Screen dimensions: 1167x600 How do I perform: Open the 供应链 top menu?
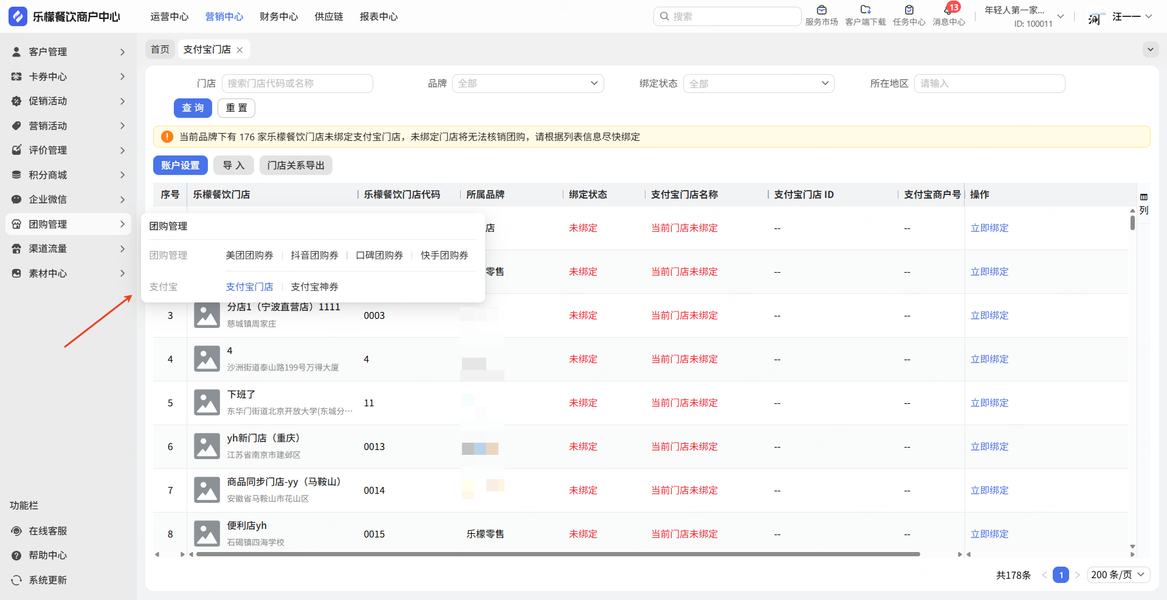[x=329, y=17]
